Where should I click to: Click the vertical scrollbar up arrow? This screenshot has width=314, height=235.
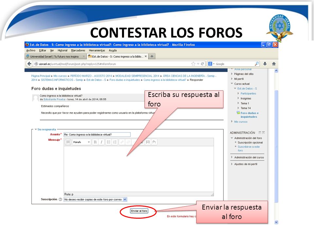tap(276, 70)
